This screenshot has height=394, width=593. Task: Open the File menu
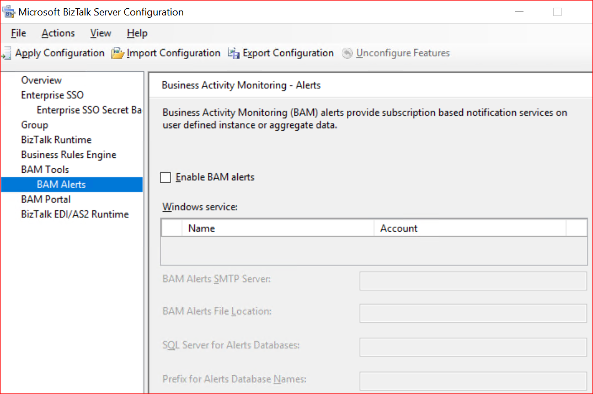pyautogui.click(x=18, y=33)
